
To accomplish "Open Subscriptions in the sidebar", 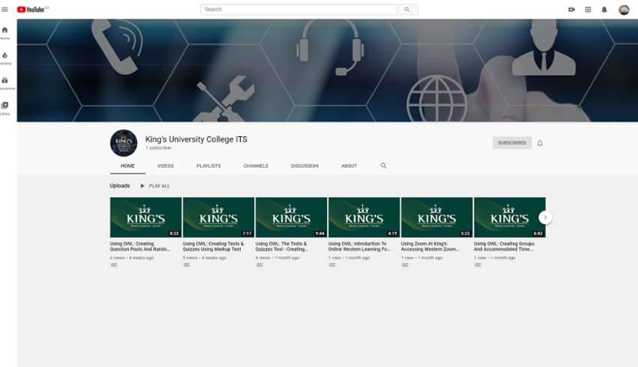I will (5, 83).
